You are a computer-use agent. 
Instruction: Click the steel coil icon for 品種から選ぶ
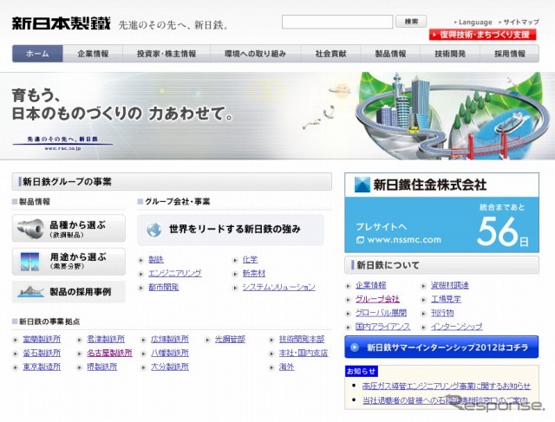[x=30, y=228]
